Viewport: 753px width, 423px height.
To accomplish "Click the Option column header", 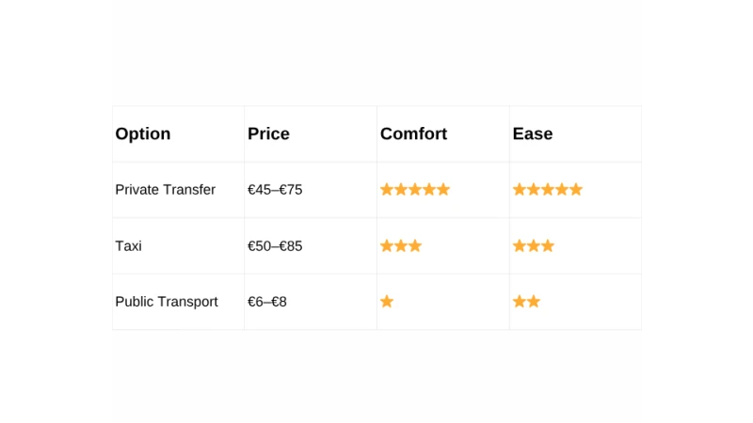I will pos(143,133).
